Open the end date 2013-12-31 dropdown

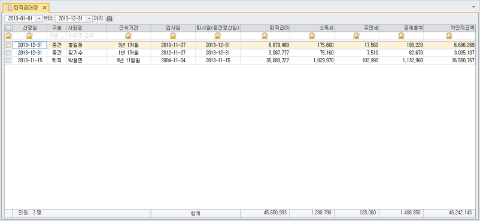pyautogui.click(x=89, y=19)
